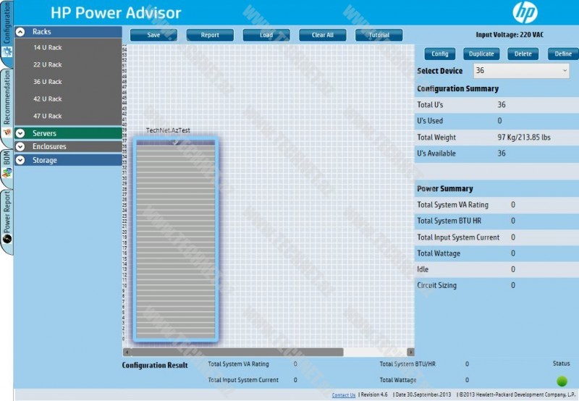
Task: Expand the Servers section arrow
Action: click(x=20, y=133)
